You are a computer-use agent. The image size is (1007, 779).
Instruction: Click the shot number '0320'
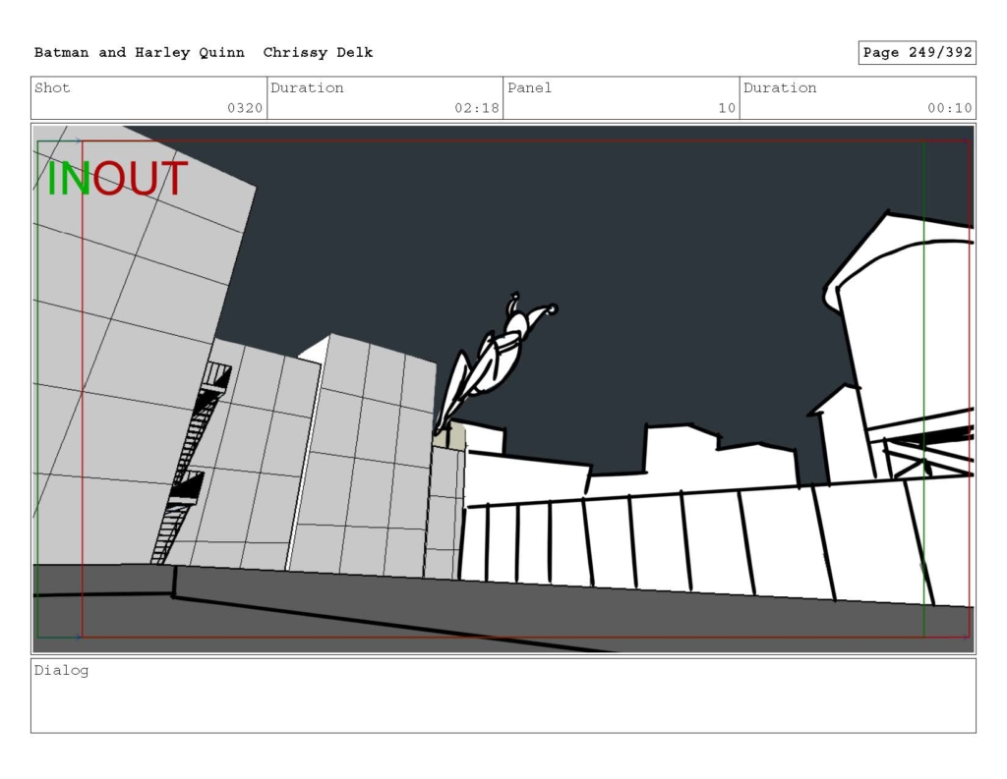(245, 108)
